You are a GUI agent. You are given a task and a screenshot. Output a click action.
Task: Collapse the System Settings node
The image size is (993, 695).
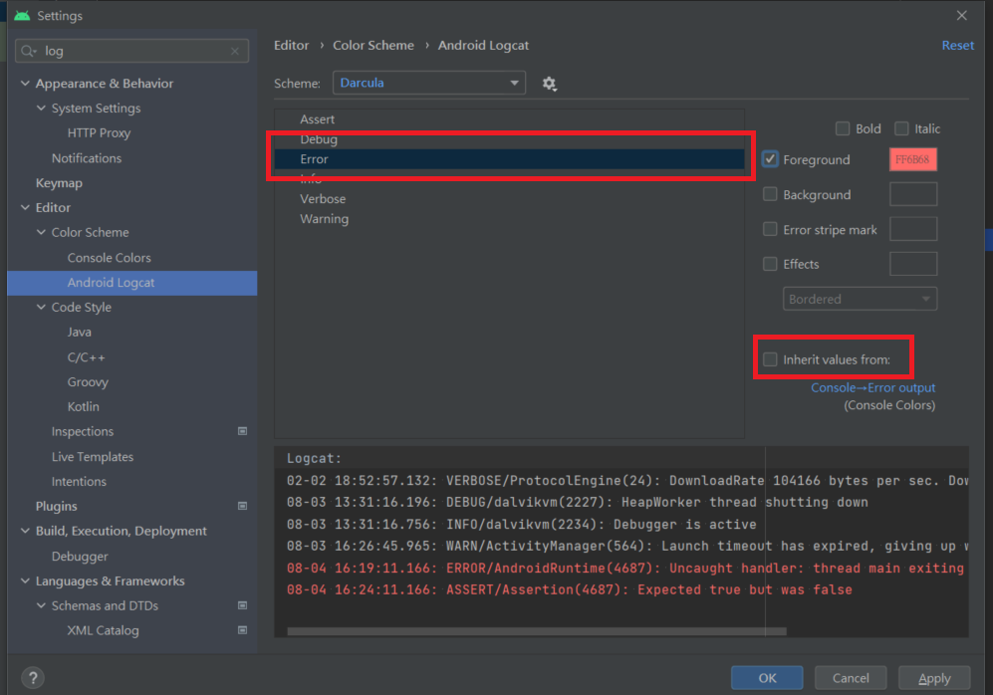coord(41,108)
